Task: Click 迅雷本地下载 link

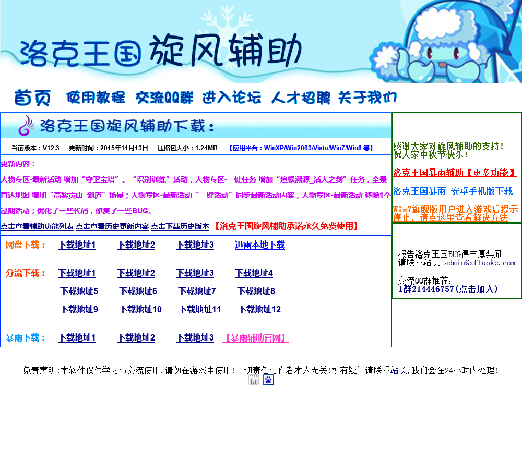Action: point(259,245)
